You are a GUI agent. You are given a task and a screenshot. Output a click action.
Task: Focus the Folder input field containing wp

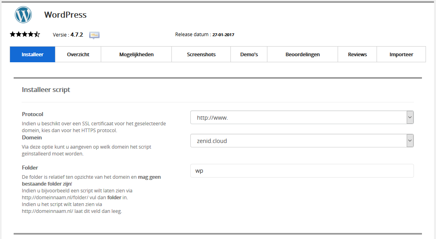[302, 171]
